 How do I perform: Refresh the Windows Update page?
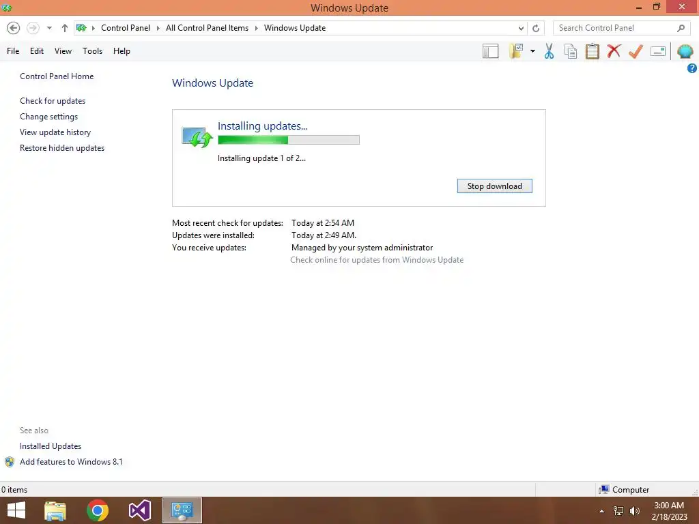coord(536,28)
